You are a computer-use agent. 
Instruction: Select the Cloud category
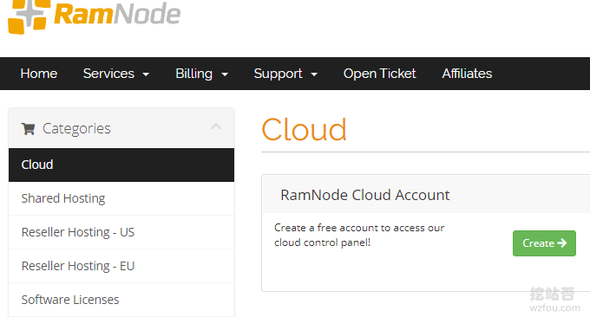coord(121,165)
